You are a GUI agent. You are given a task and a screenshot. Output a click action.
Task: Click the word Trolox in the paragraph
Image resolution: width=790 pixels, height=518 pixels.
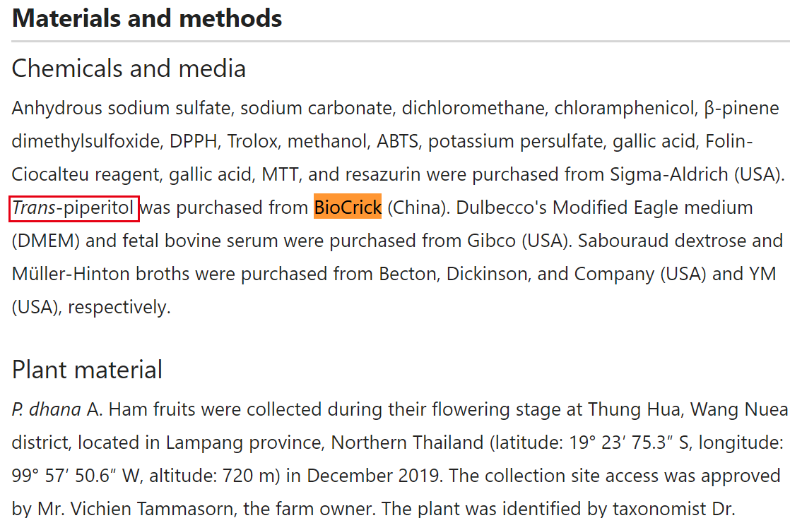point(253,141)
